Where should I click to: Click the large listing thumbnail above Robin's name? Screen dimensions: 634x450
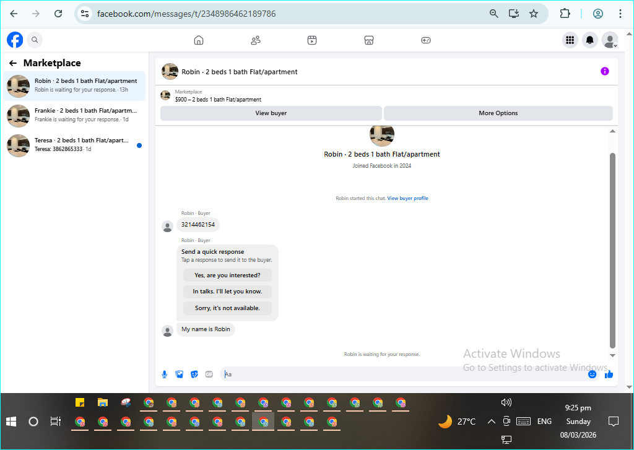point(381,135)
